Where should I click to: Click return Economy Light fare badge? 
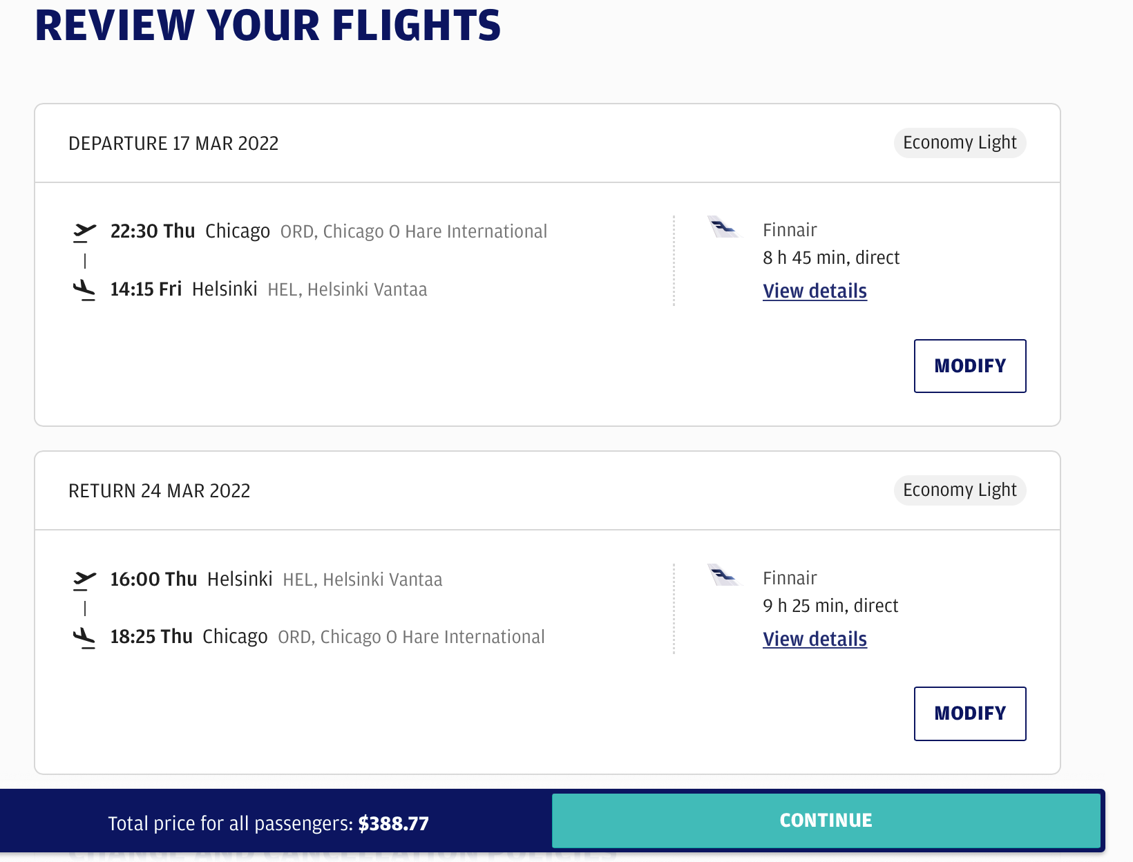[960, 490]
